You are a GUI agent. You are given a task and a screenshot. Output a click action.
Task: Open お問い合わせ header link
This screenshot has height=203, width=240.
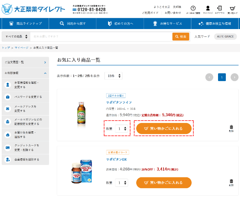click(173, 13)
